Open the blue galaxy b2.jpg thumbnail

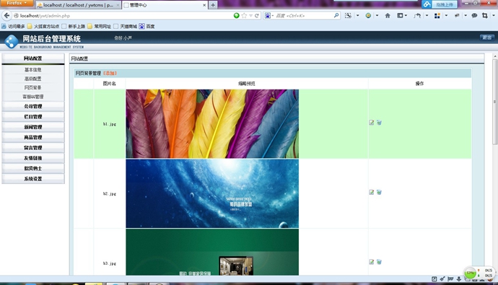[212, 193]
